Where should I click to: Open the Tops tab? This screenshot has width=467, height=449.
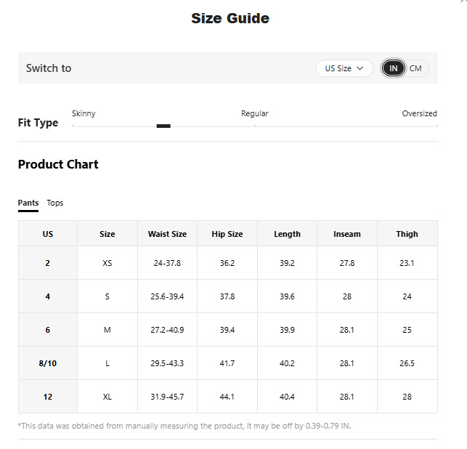click(x=55, y=203)
